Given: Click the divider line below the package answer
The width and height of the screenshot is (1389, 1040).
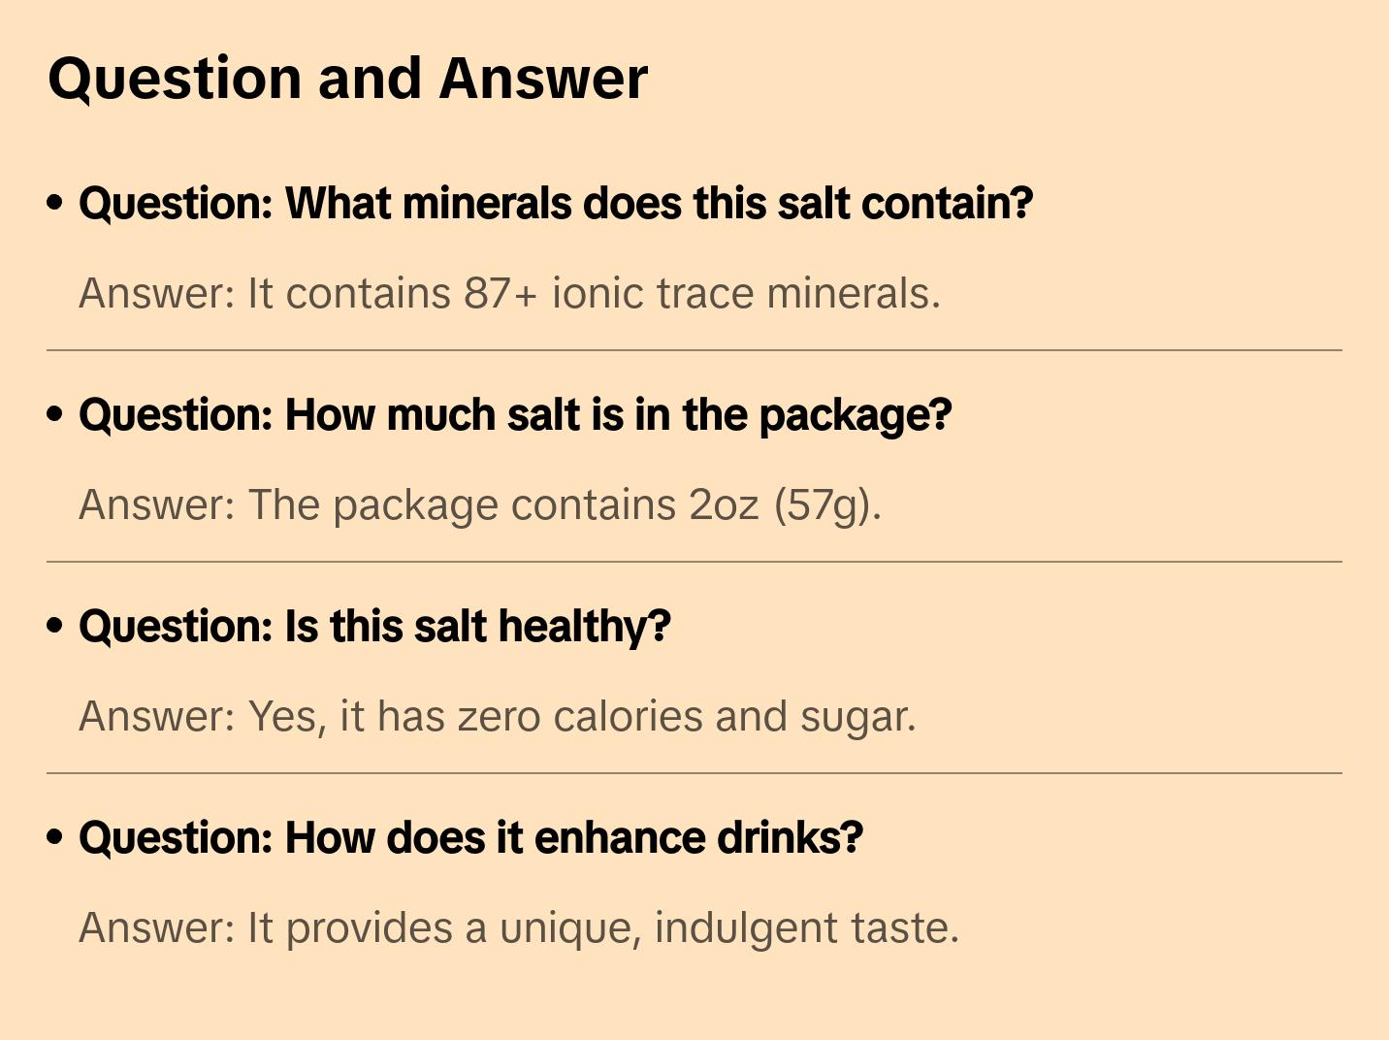Looking at the screenshot, I should 694,561.
